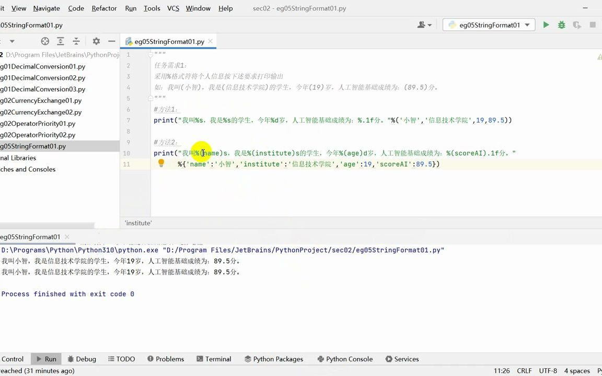Screen dimensions: 602x376
Task: Open the Project panel settings gear
Action: pyautogui.click(x=97, y=41)
